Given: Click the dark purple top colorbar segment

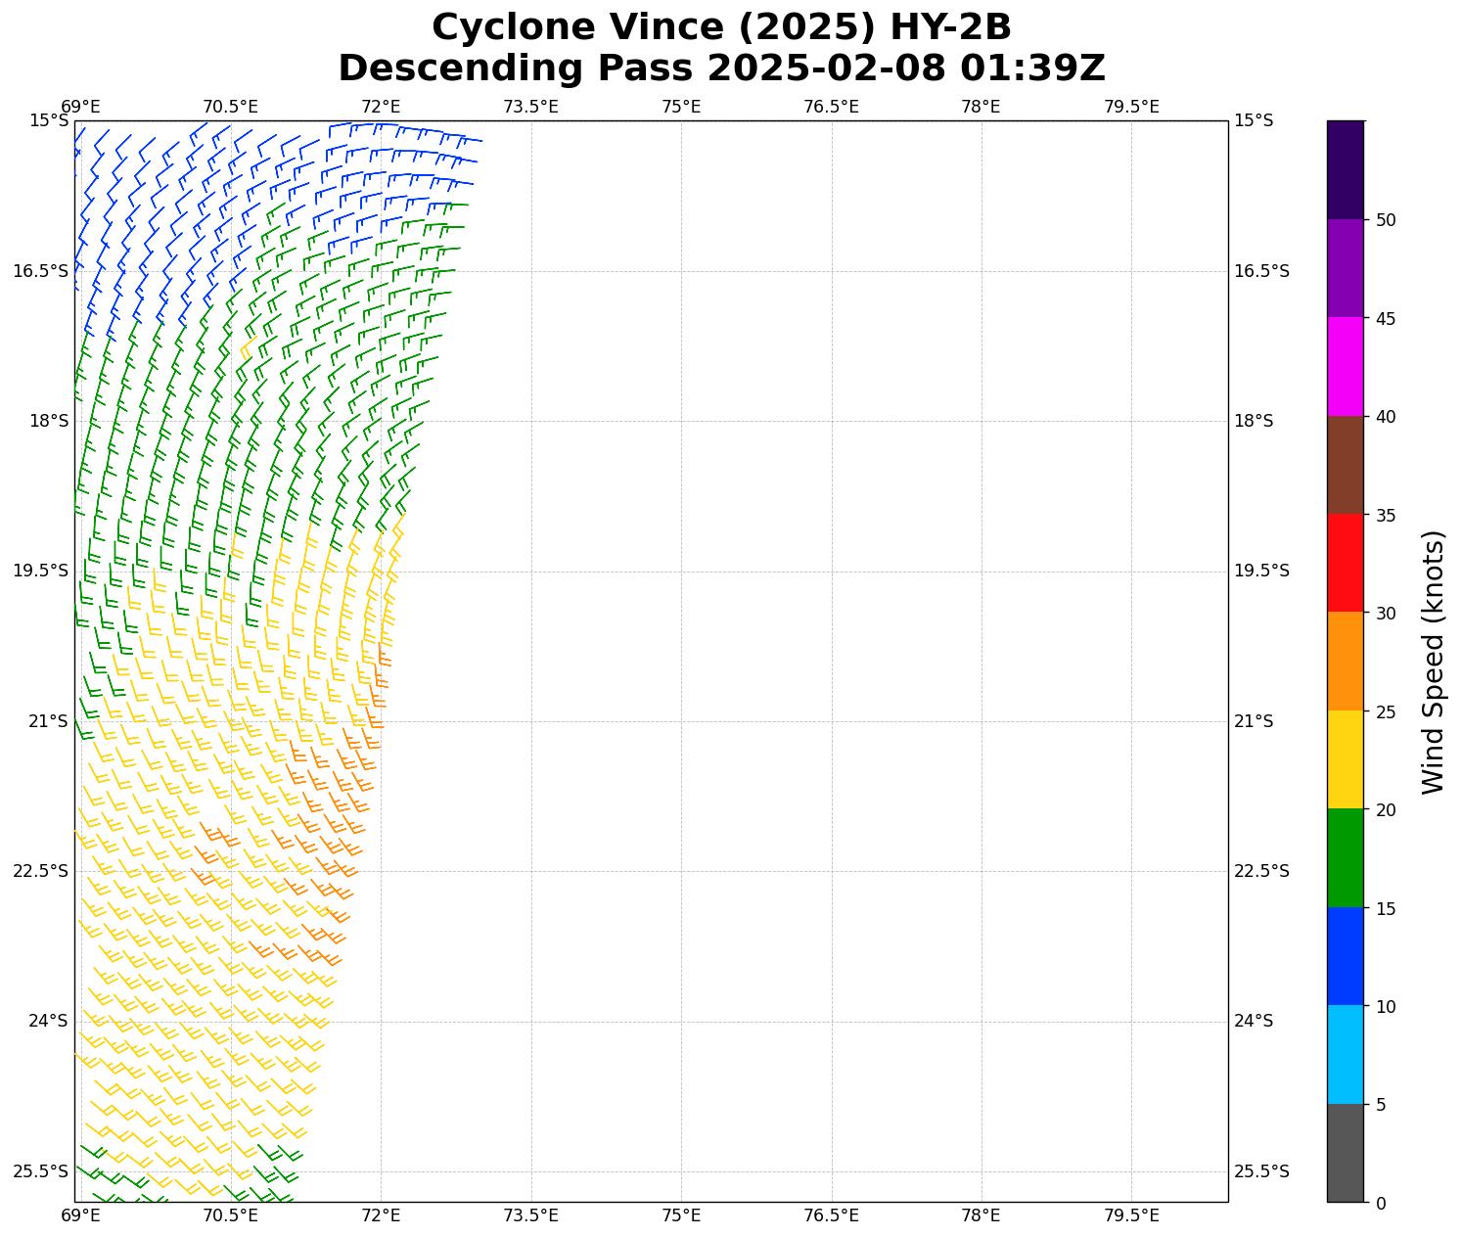Looking at the screenshot, I should (x=1346, y=169).
